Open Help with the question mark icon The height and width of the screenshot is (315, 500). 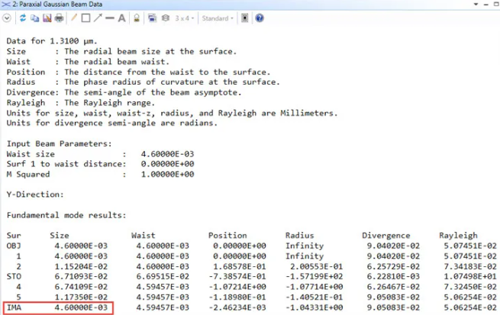click(x=260, y=18)
